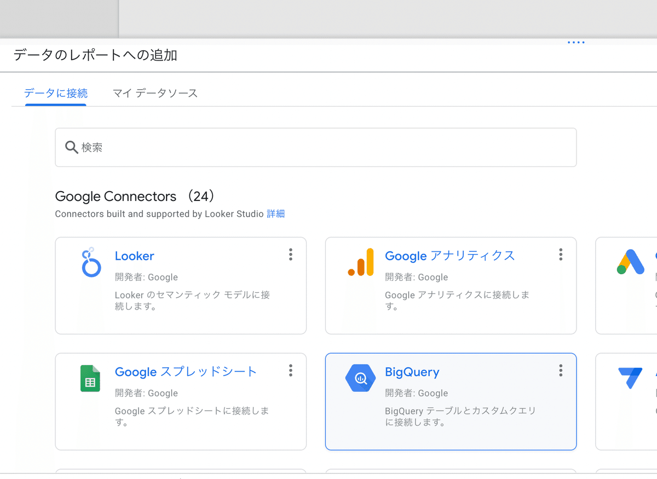Open more options for Google スプレッドシート card
657x479 pixels.
[290, 371]
